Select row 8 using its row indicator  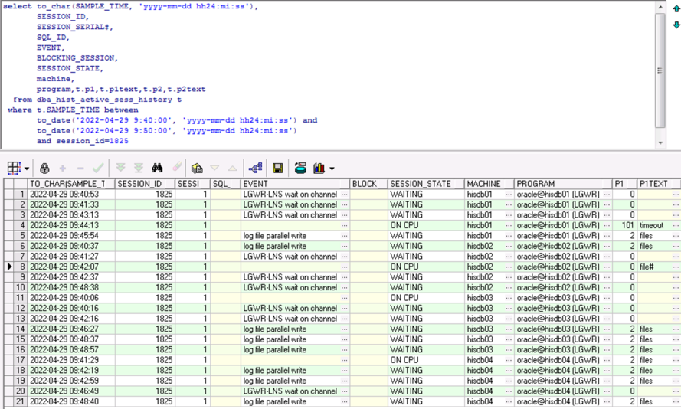click(x=9, y=267)
